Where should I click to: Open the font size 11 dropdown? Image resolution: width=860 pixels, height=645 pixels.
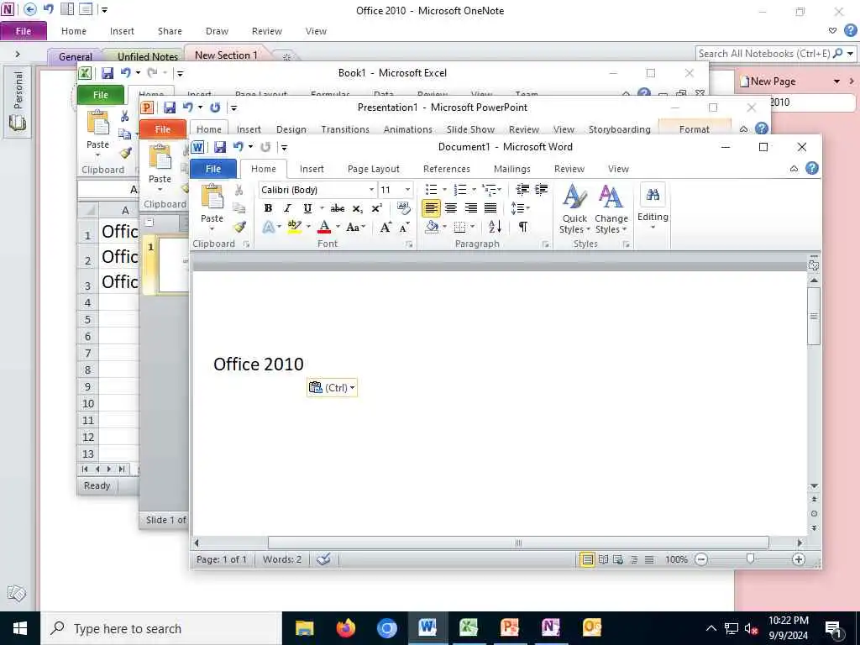407,190
